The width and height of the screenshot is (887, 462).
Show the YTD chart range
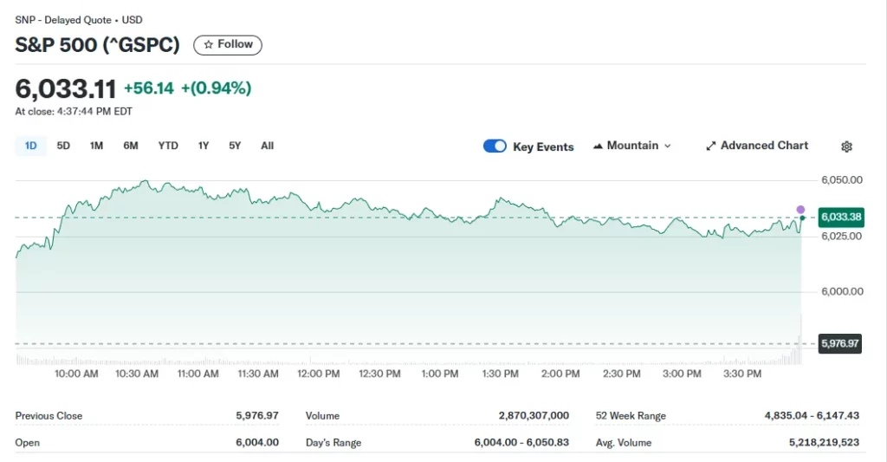click(x=168, y=146)
